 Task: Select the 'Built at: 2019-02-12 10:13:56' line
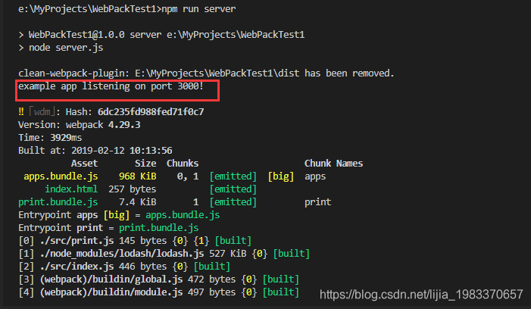[95, 151]
